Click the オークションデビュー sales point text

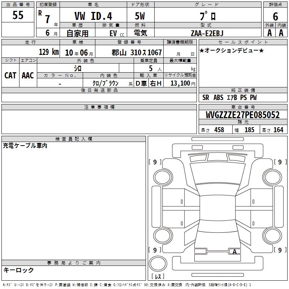pos(232,50)
